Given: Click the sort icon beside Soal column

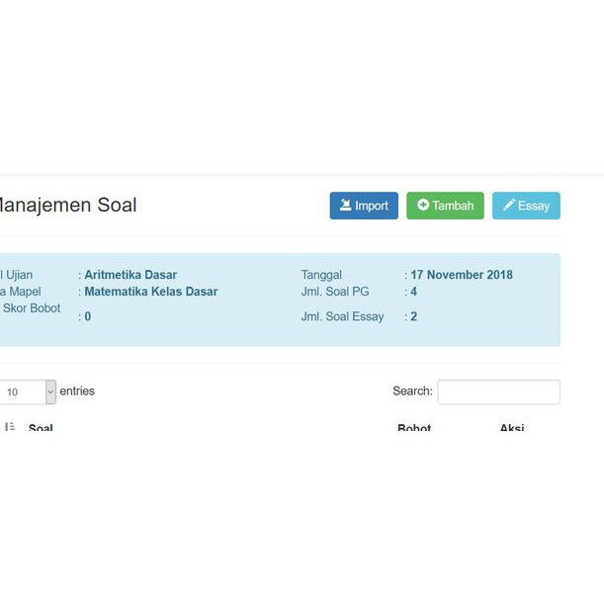Looking at the screenshot, I should (x=10, y=427).
